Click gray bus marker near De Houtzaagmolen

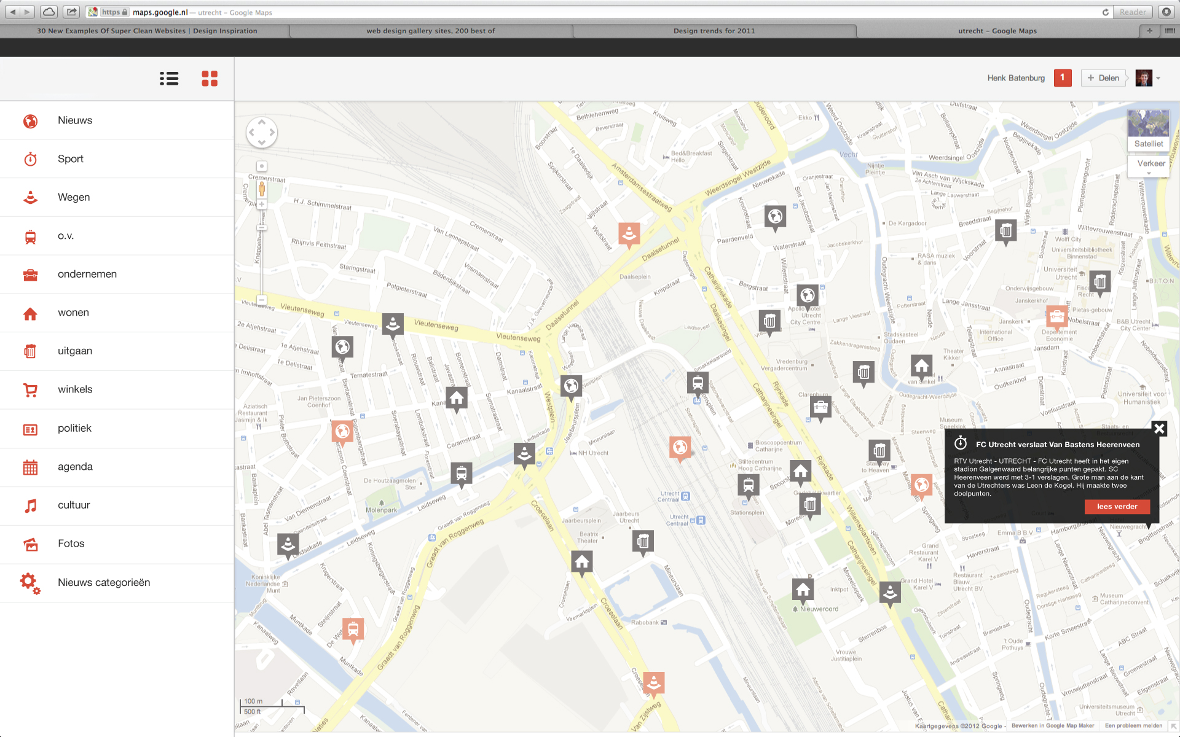click(461, 475)
